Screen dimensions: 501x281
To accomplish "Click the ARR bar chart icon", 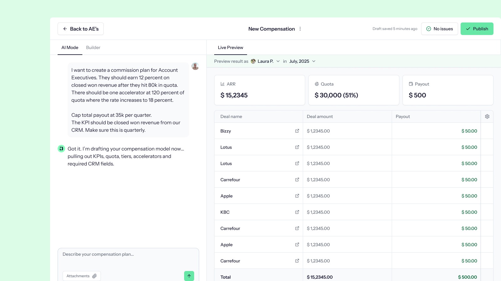I will [223, 84].
